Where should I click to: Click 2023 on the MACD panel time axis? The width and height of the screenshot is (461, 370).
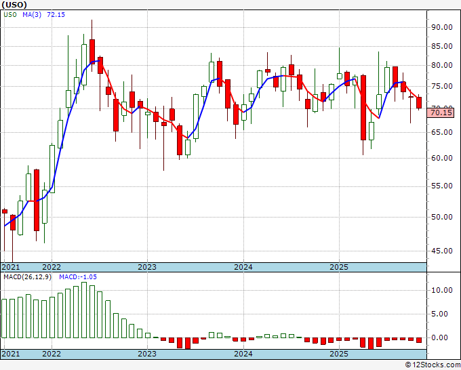click(147, 354)
